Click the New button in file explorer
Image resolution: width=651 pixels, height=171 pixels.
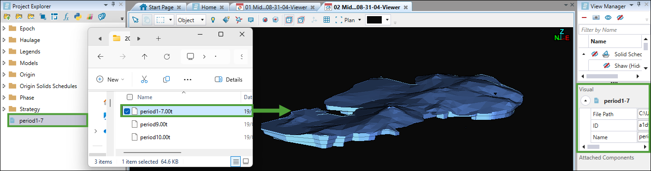point(110,79)
